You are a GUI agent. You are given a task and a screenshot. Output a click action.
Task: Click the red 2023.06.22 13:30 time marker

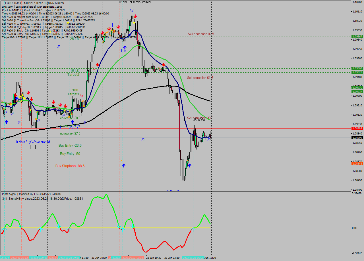(133, 258)
